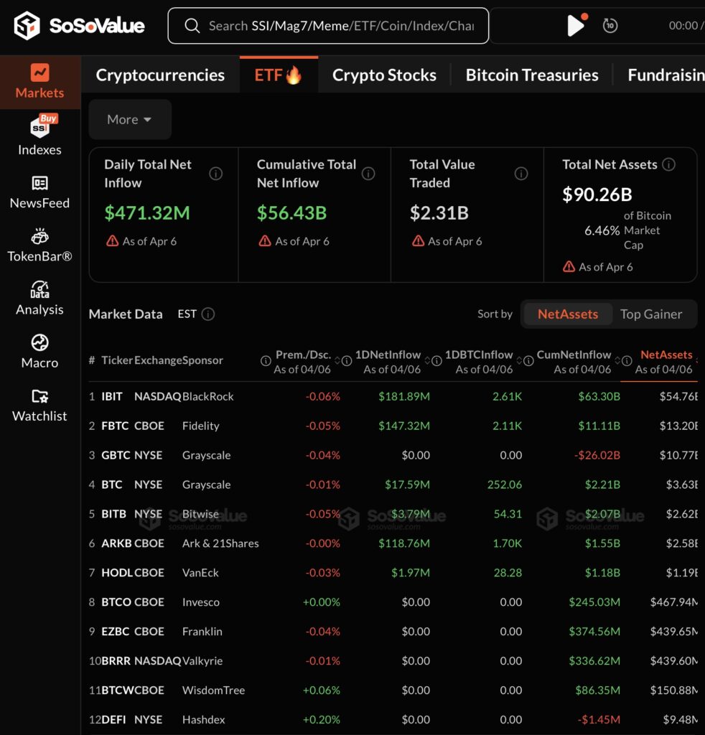Open the Watchlist sidebar icon
Viewport: 705px width, 735px height.
[x=39, y=396]
